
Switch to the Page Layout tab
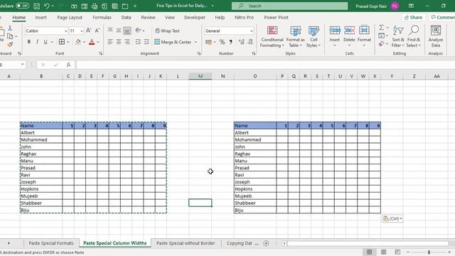pyautogui.click(x=70, y=17)
